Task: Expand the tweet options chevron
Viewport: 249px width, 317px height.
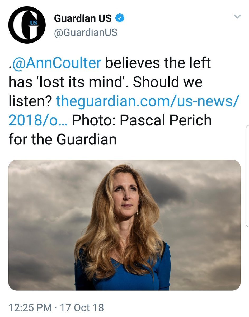Action: tap(237, 17)
